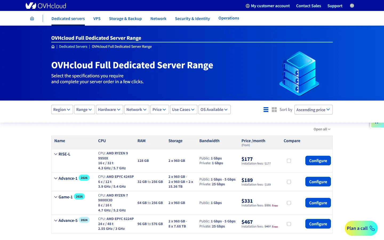Open the Use Cases filter dropdown

click(184, 110)
